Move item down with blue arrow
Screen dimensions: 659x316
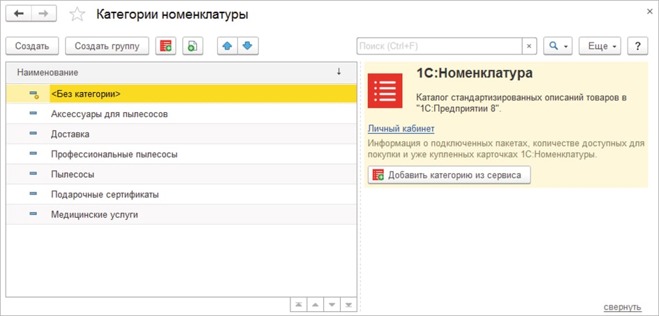(248, 46)
